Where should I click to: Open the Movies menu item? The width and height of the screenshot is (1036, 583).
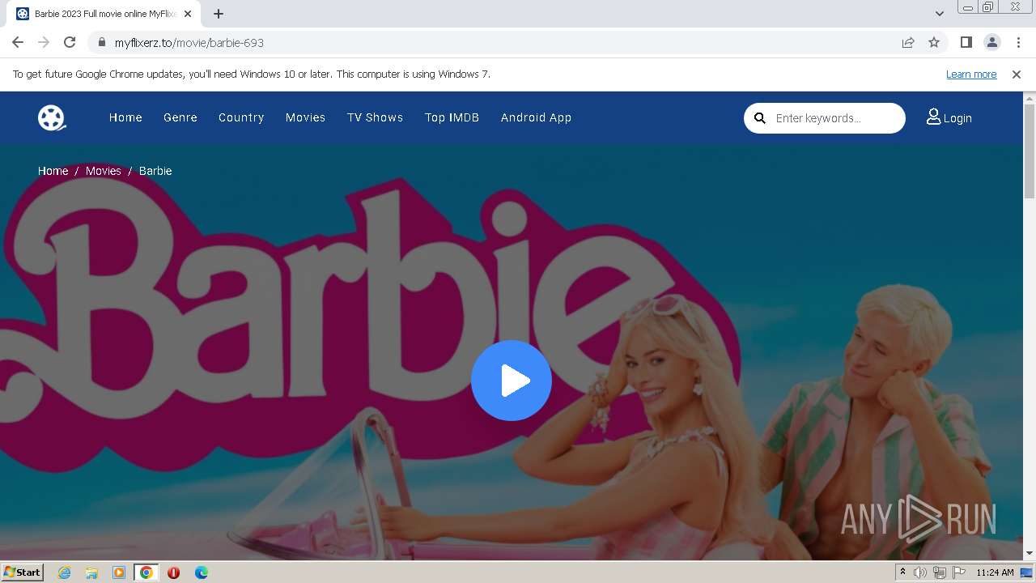click(x=305, y=117)
